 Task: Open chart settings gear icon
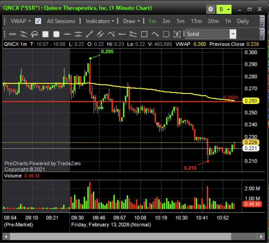(x=210, y=9)
